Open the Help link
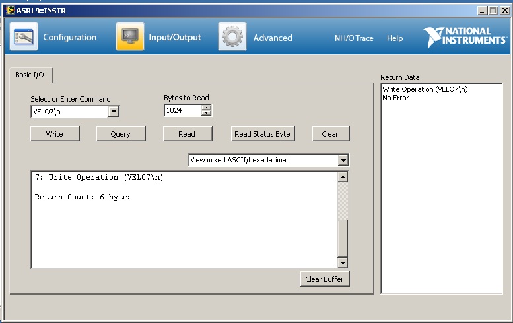513x323 pixels. (395, 38)
